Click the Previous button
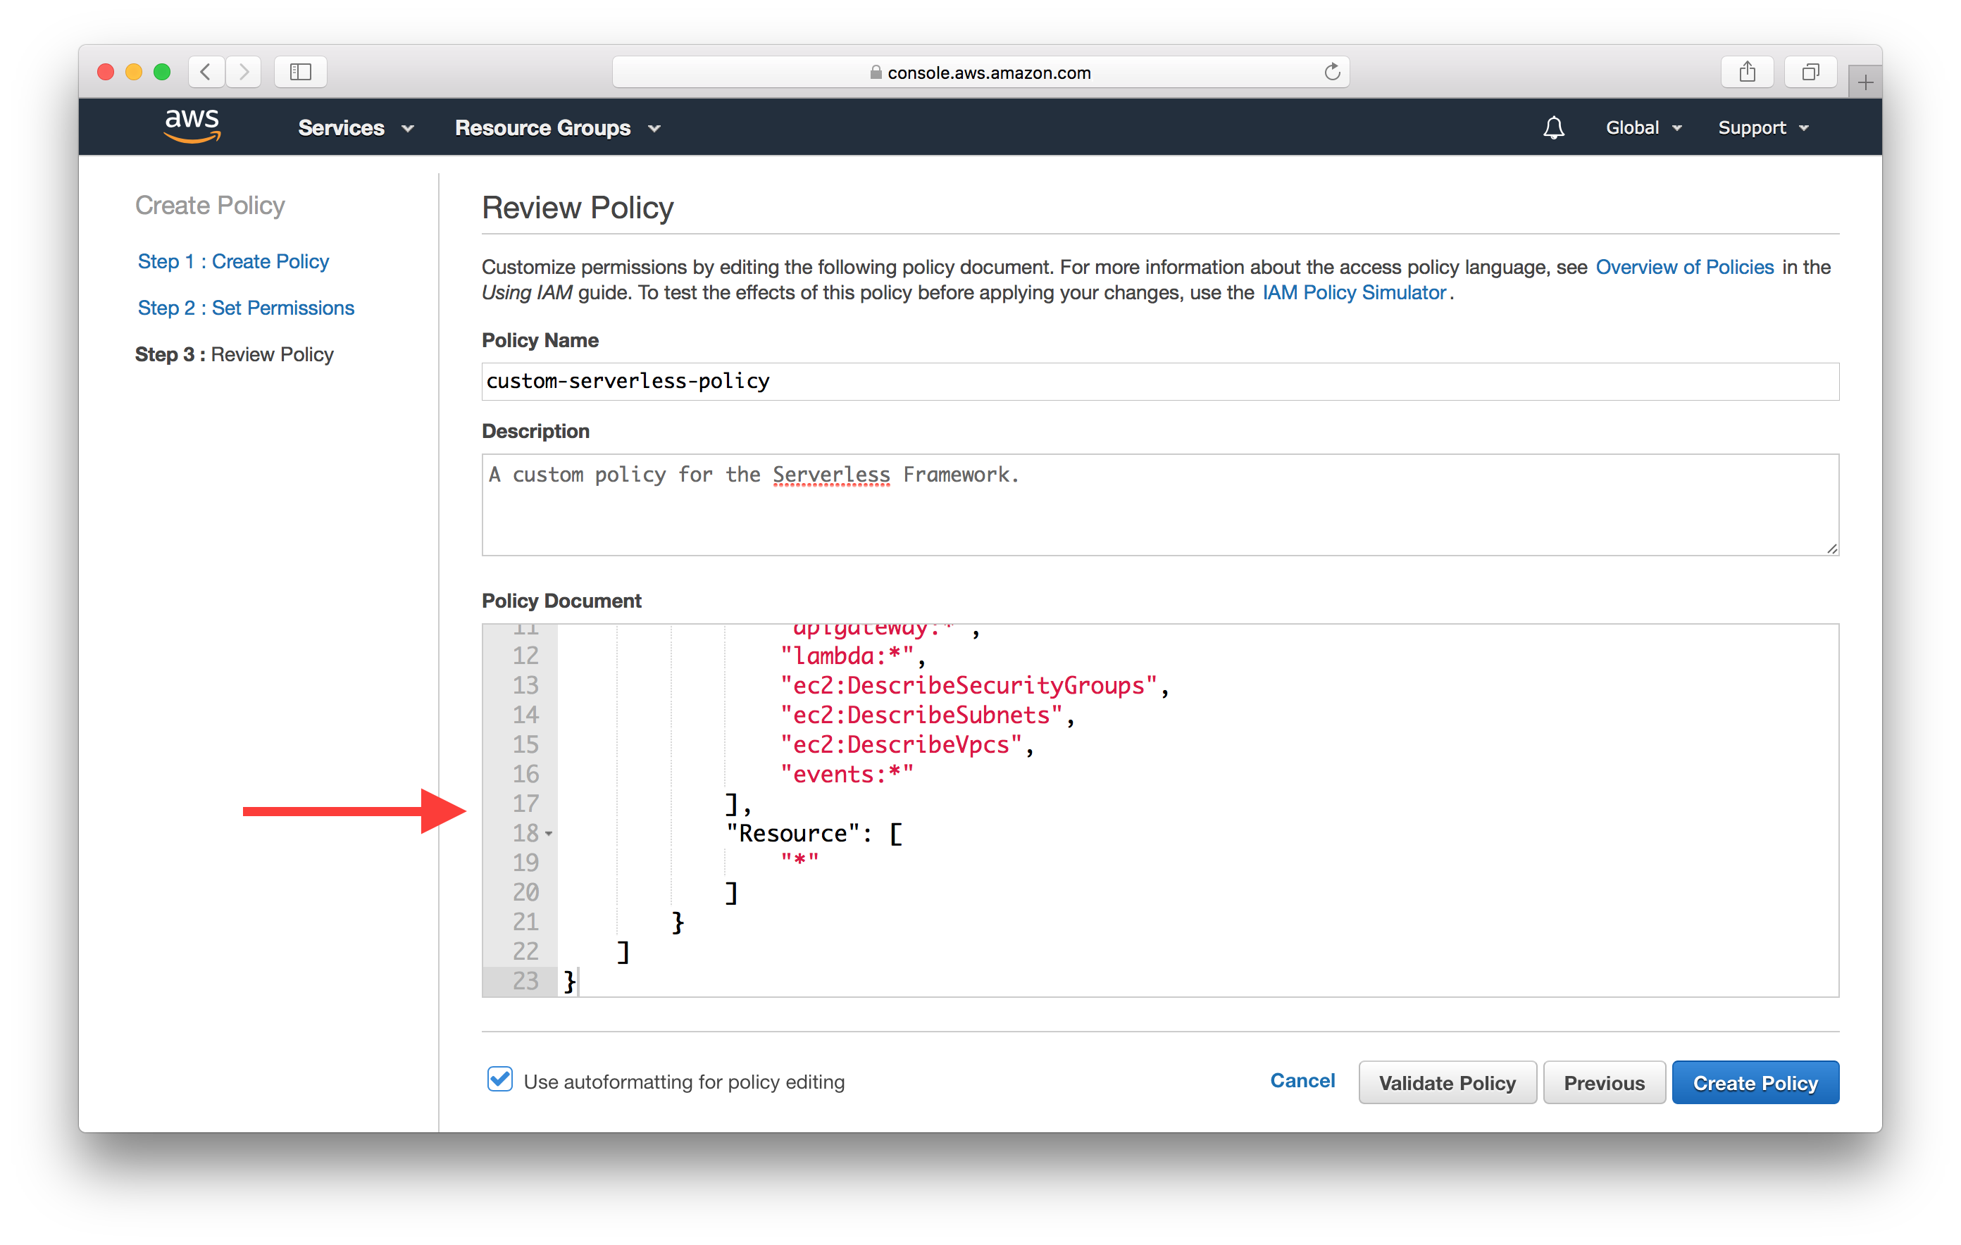 click(x=1604, y=1082)
